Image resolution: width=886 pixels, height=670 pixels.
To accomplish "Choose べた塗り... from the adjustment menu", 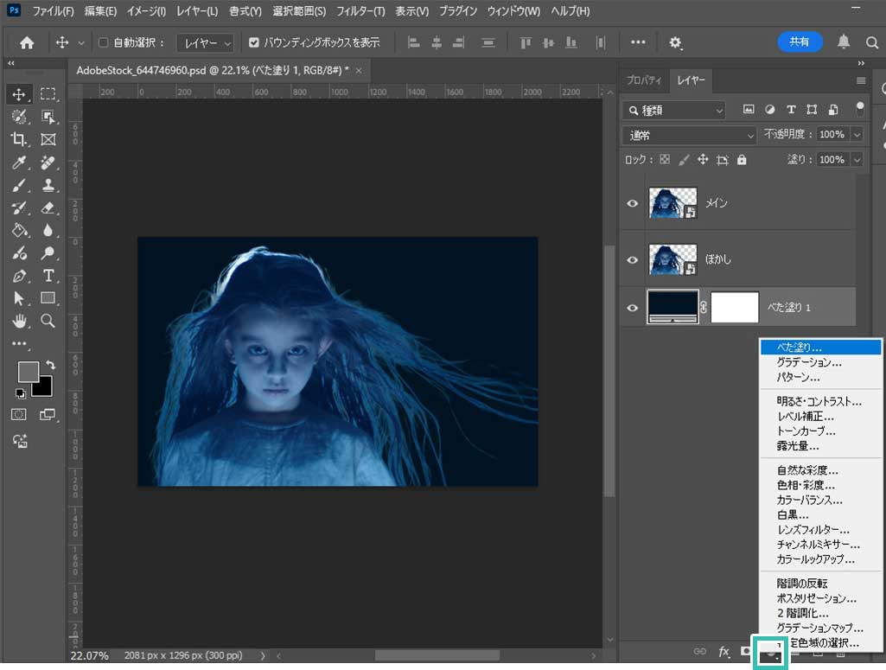I will [x=819, y=347].
